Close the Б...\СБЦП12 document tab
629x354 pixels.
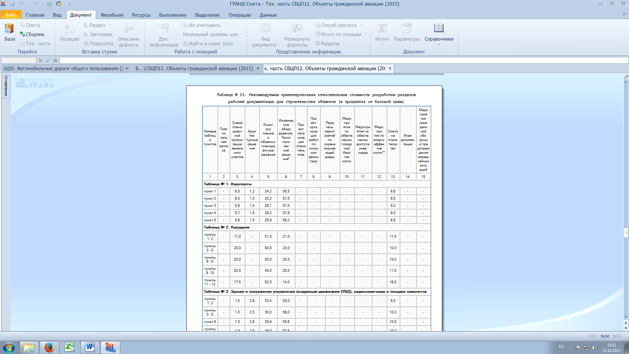258,69
